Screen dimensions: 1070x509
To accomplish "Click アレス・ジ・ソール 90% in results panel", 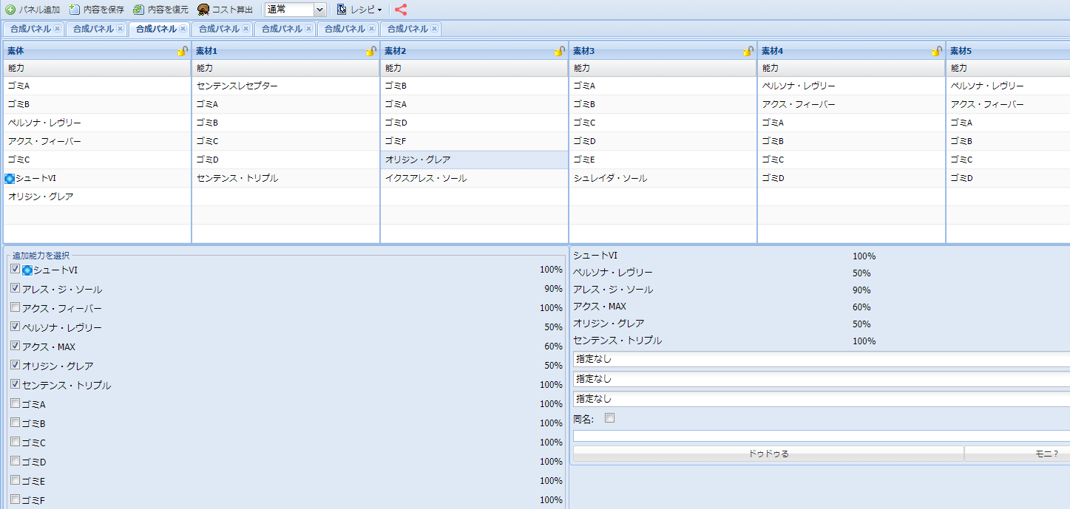I will (722, 290).
